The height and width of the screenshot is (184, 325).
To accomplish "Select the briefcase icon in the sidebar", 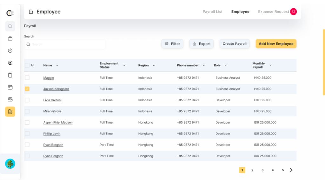I will 10,38.
